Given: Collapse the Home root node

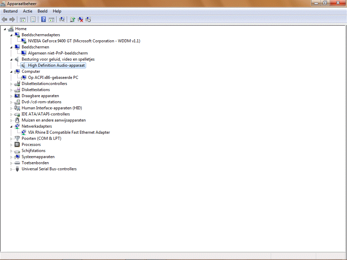Looking at the screenshot, I should click(x=5, y=29).
